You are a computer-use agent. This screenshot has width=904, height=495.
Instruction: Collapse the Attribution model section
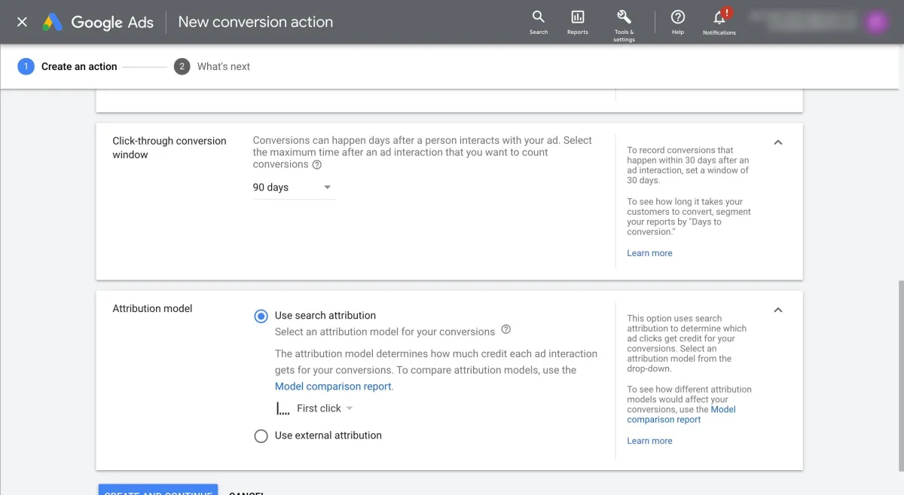778,310
